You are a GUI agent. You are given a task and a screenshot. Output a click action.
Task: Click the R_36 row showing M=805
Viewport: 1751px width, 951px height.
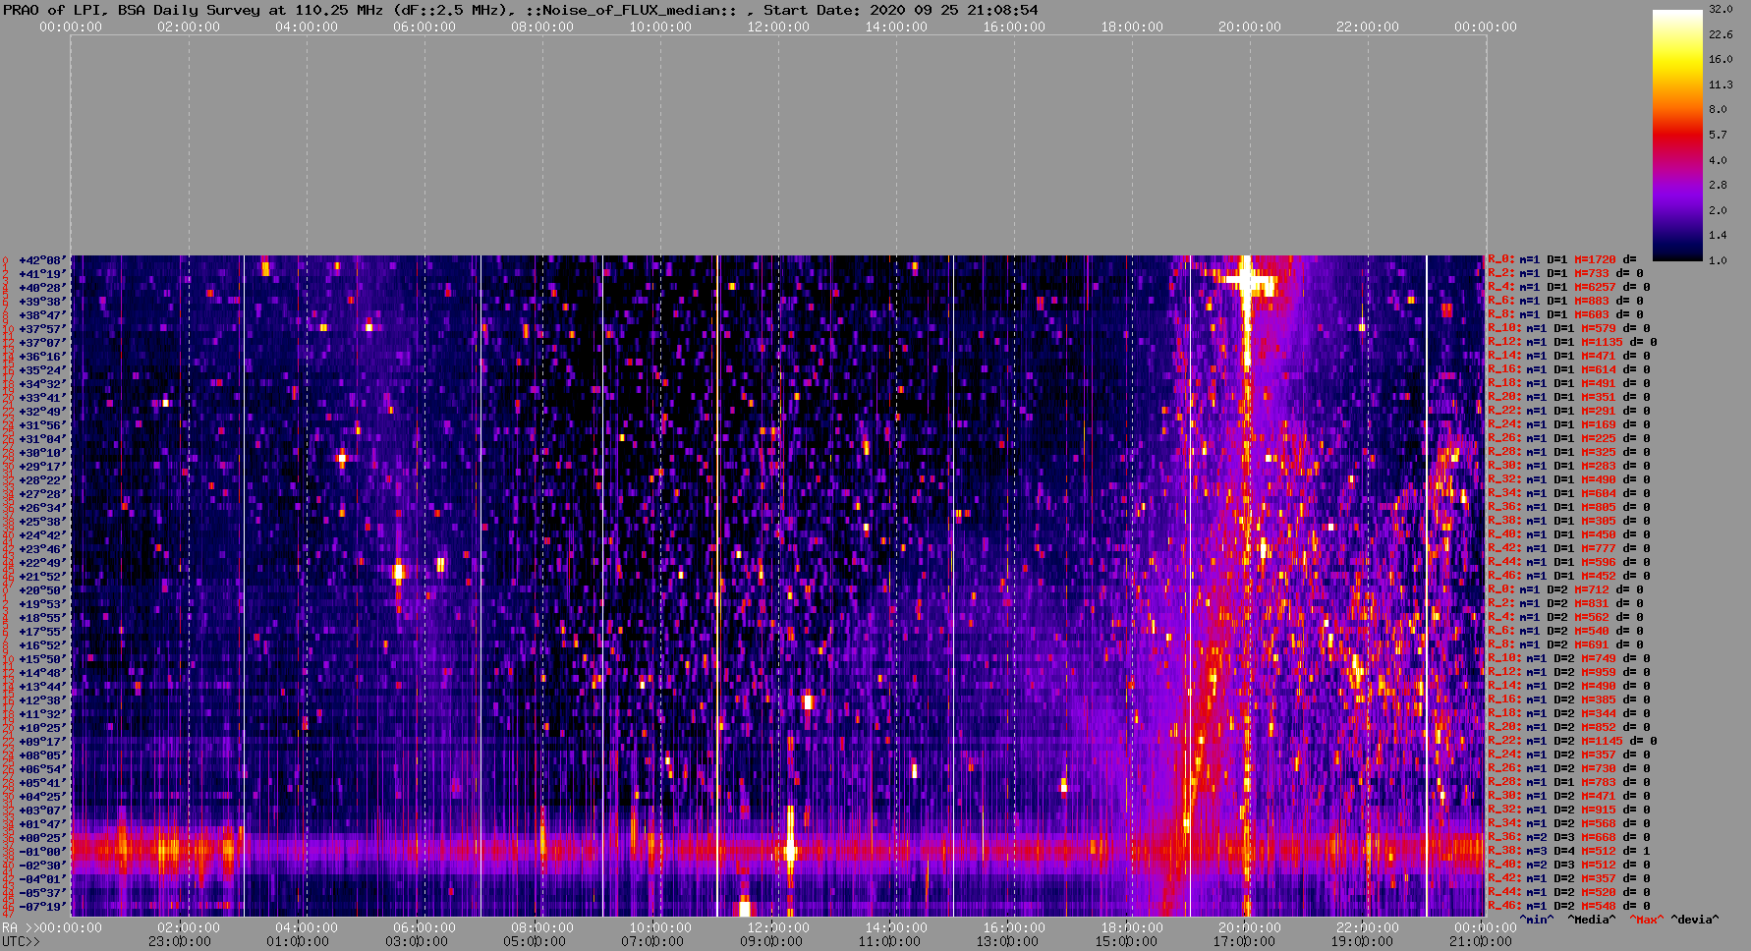click(x=1569, y=508)
